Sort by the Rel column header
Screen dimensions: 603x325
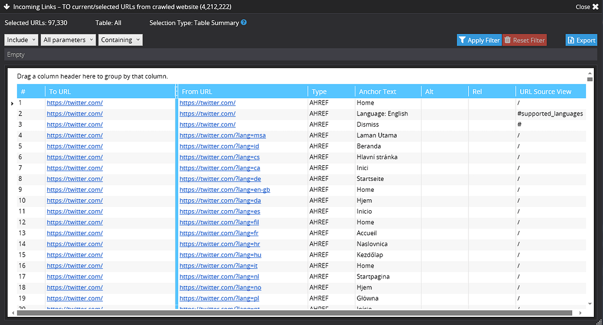pos(492,92)
